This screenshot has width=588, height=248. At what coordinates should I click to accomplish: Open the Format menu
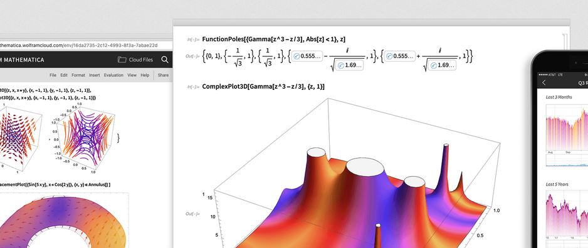[78, 75]
